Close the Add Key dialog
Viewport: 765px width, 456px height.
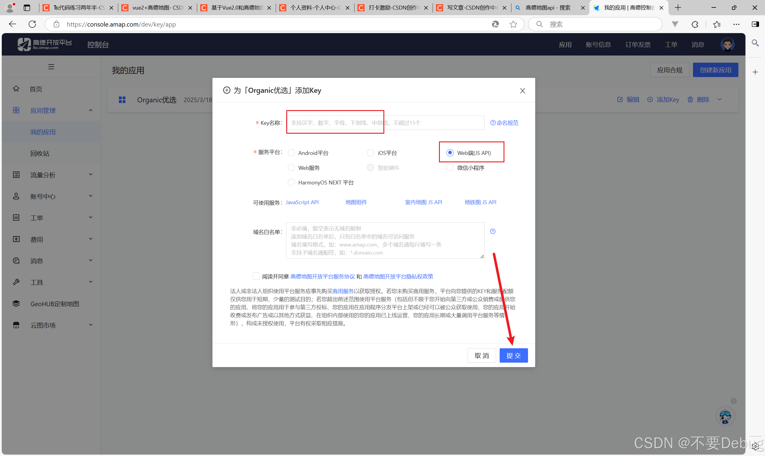click(x=522, y=91)
